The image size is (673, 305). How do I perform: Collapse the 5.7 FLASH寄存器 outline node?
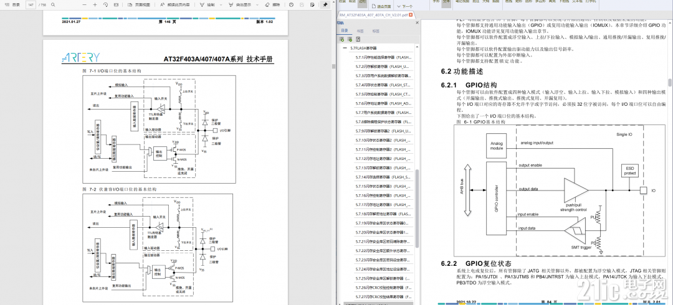click(x=345, y=49)
